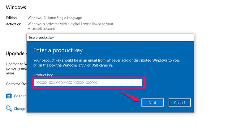This screenshot has width=232, height=135.
Task: Click the Next button
Action: pyautogui.click(x=153, y=102)
